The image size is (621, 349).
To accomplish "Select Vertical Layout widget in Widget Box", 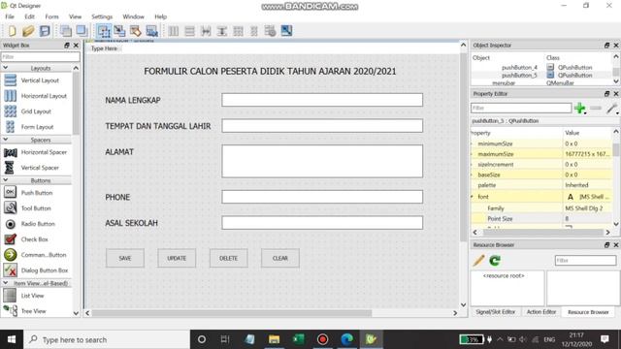I will tap(40, 80).
